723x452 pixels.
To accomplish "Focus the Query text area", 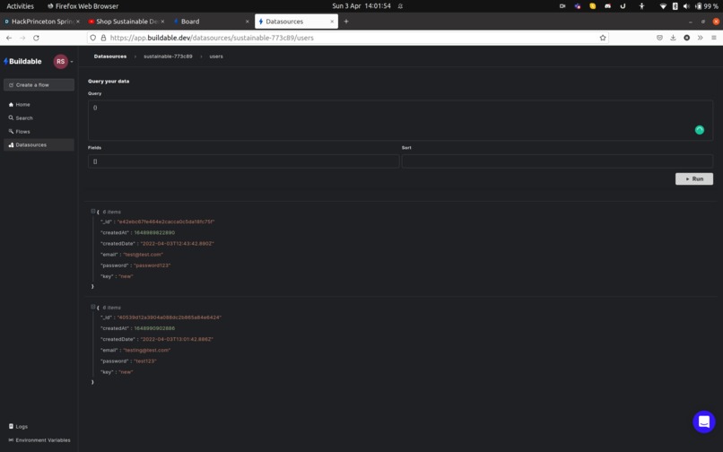I will (400, 120).
